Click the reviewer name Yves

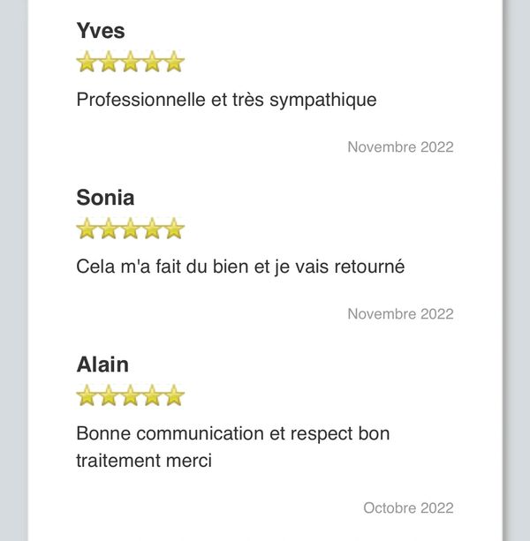pos(101,31)
